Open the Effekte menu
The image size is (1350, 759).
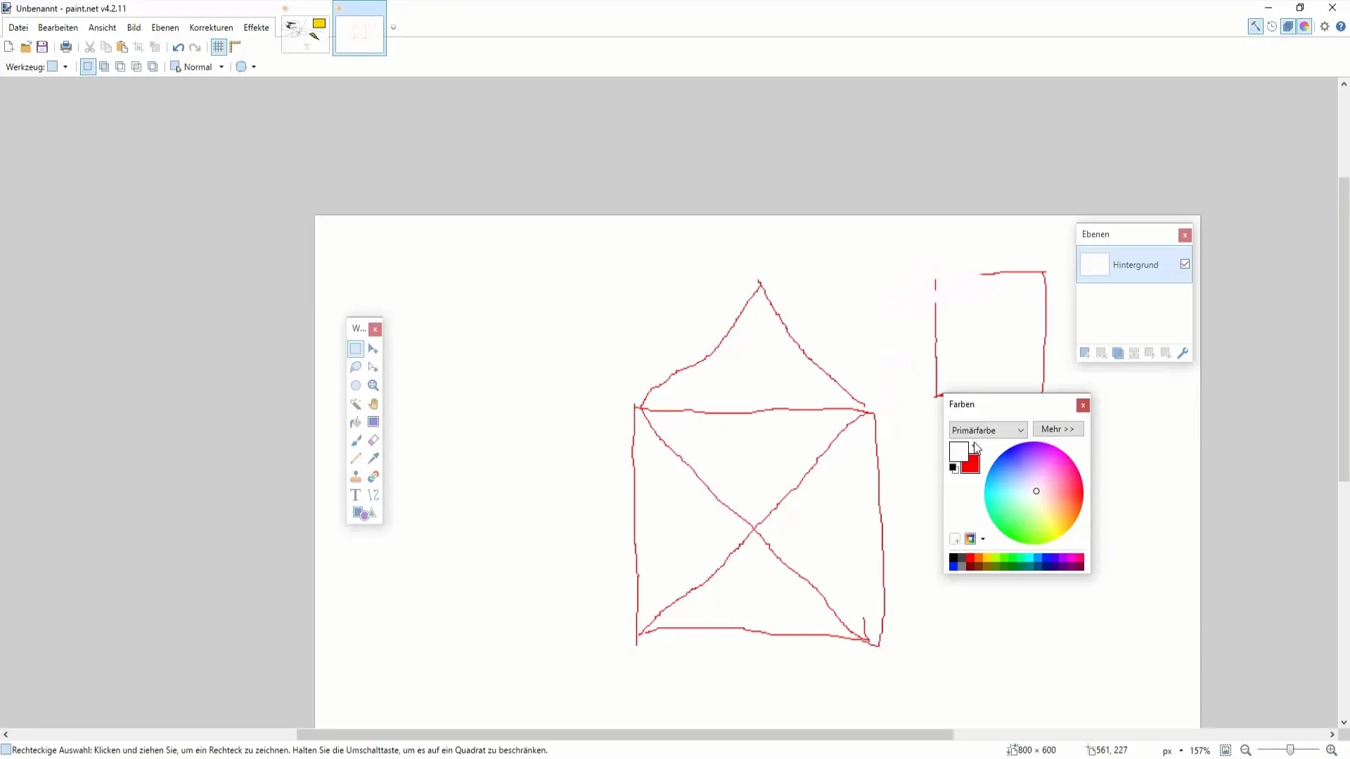[257, 27]
